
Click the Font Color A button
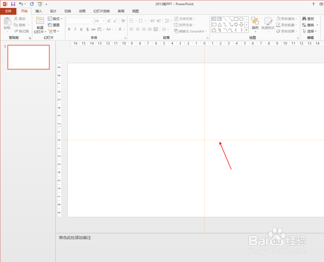[120, 29]
